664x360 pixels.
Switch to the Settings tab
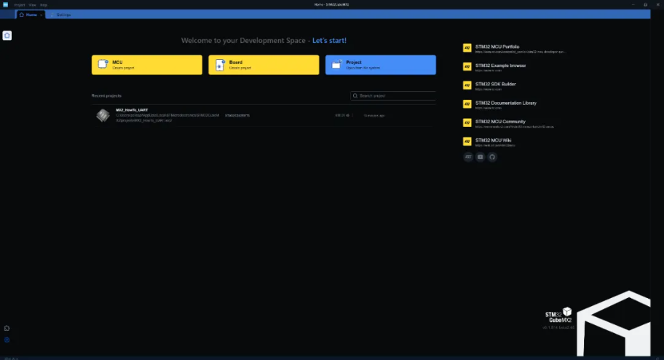(x=60, y=15)
